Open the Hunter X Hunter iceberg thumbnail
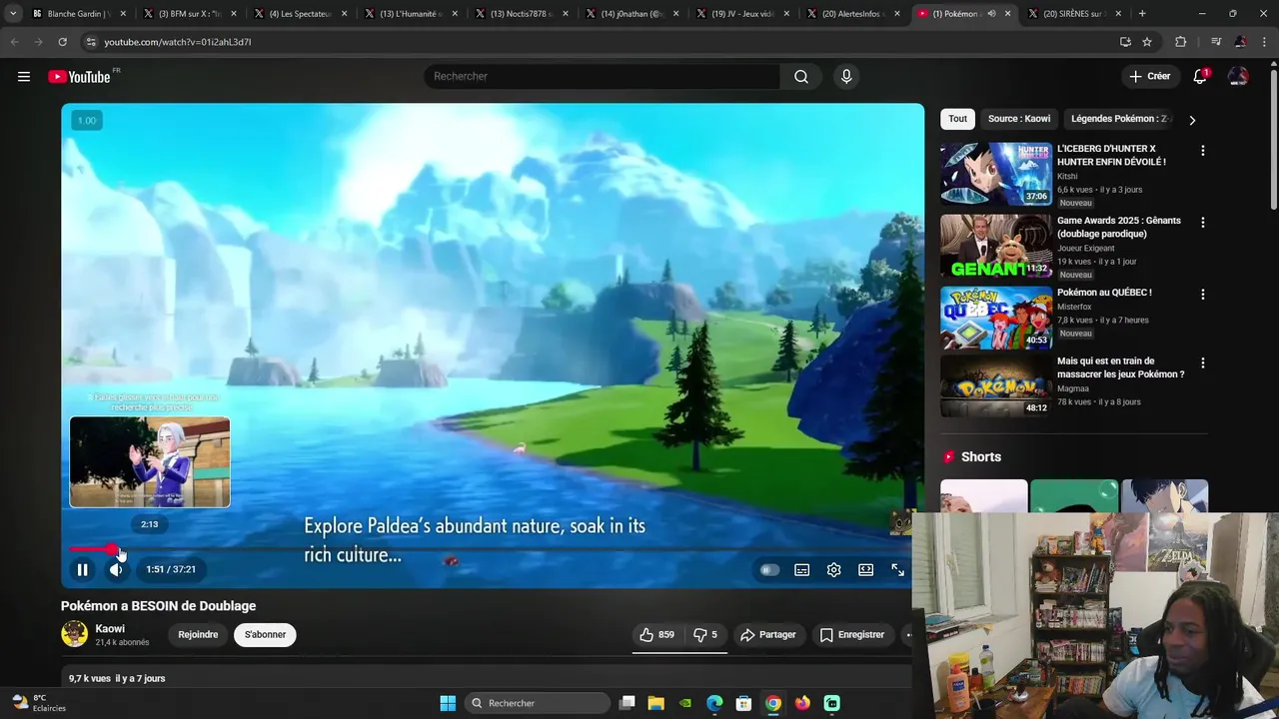 tap(995, 174)
